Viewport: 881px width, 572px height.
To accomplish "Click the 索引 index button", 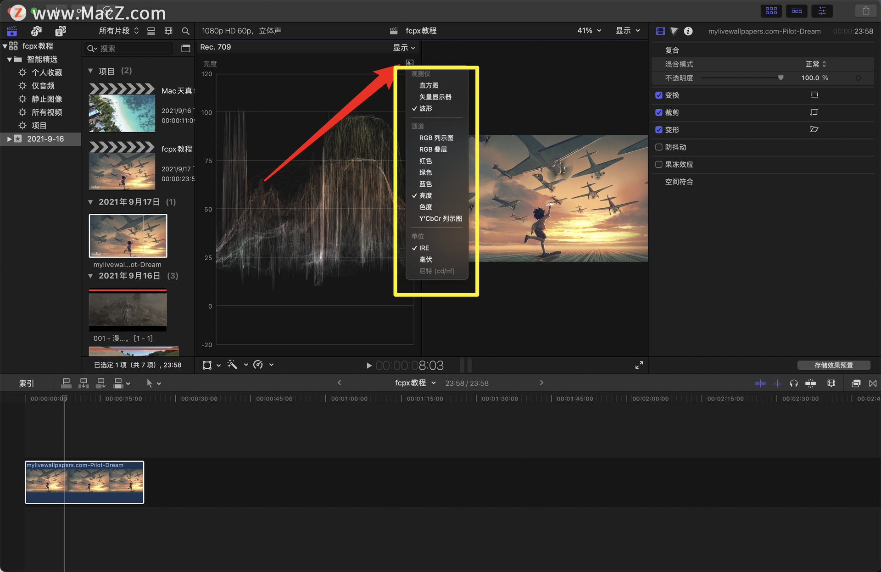I will point(27,383).
